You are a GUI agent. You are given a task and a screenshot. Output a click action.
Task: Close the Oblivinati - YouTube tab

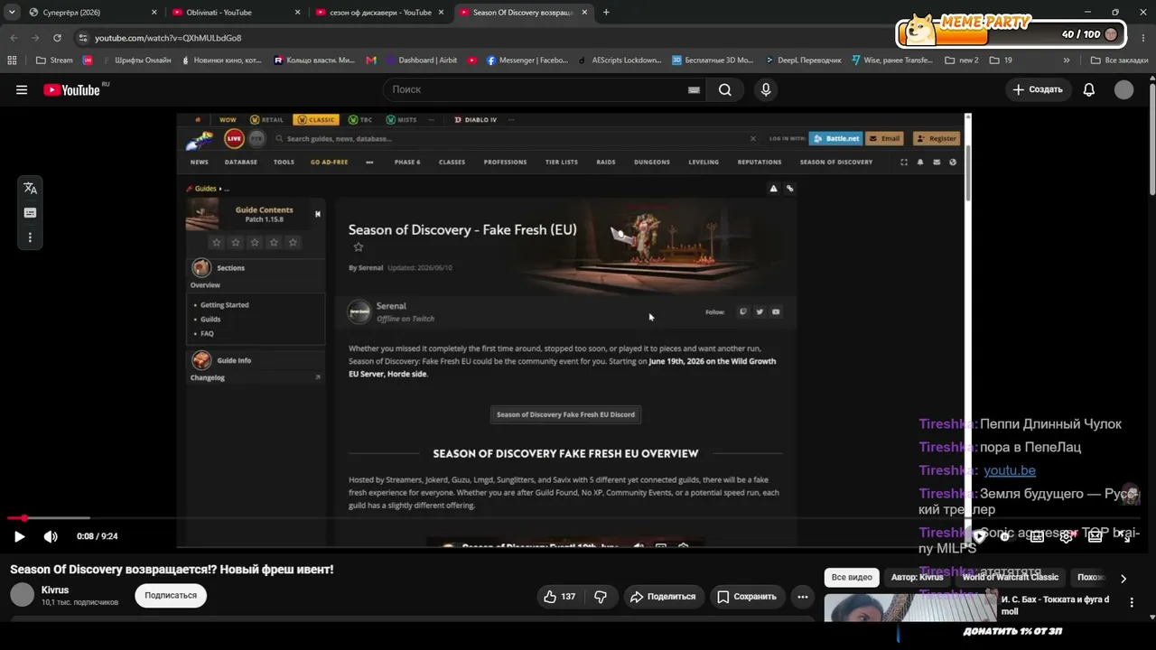tap(297, 13)
